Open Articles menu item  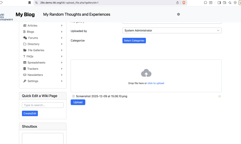33,26
